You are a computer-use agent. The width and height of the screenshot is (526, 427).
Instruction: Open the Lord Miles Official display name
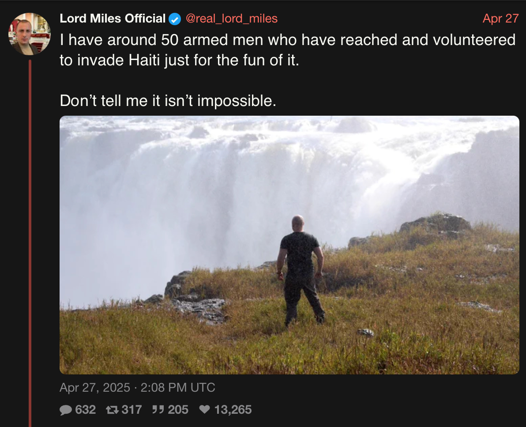[113, 19]
